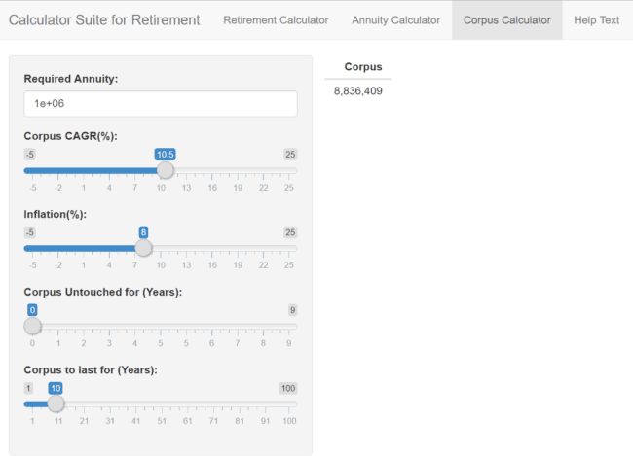
Task: Click the Corpus CAGR(%) label
Action: point(71,136)
